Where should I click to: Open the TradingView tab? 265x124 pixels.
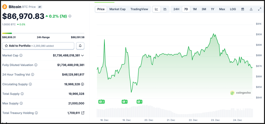[x=139, y=9]
